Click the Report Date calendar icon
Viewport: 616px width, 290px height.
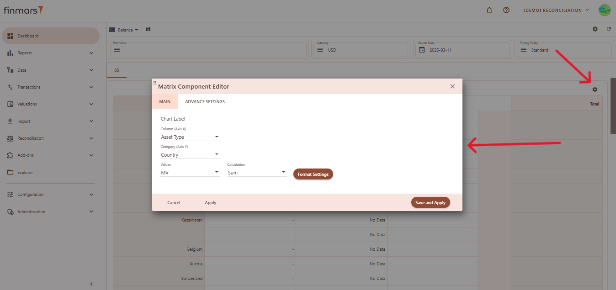[x=422, y=50]
